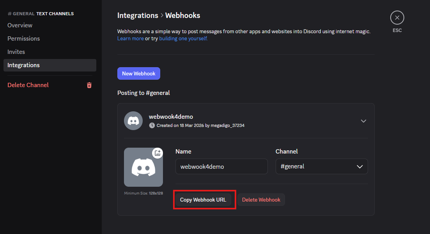Click Copy Webhook URL
The width and height of the screenshot is (430, 234).
pyautogui.click(x=203, y=199)
